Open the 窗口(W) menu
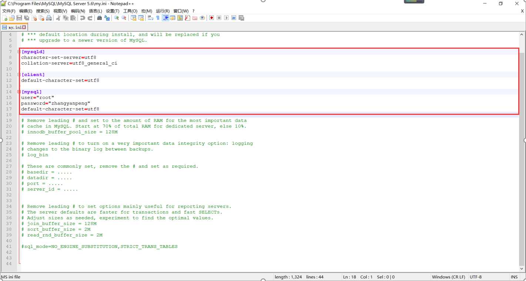The width and height of the screenshot is (526, 281). 181,11
